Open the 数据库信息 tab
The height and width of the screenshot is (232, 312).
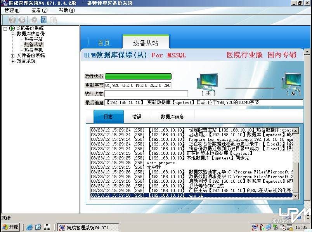[172, 117]
